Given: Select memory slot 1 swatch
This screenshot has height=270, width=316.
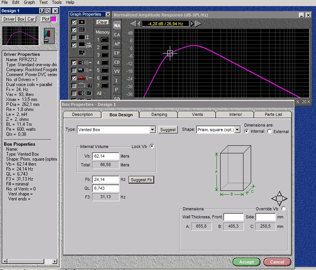Looking at the screenshot, I should click(104, 40).
